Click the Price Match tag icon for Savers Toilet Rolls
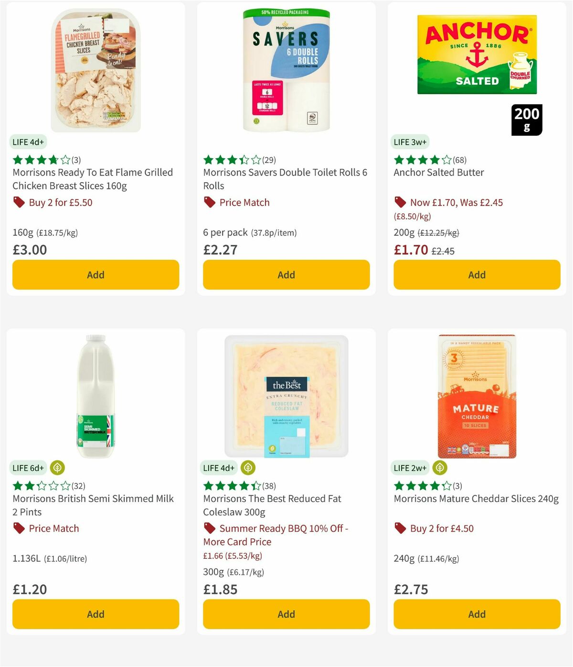The image size is (573, 667). click(x=209, y=202)
